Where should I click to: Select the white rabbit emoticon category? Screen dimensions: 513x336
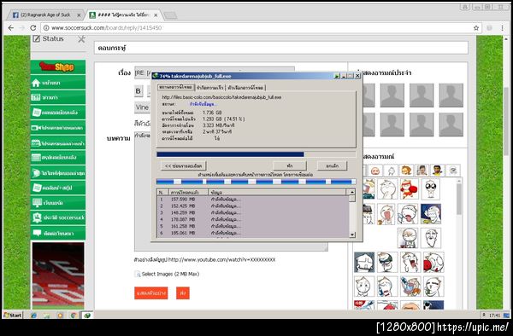pyautogui.click(x=391, y=170)
